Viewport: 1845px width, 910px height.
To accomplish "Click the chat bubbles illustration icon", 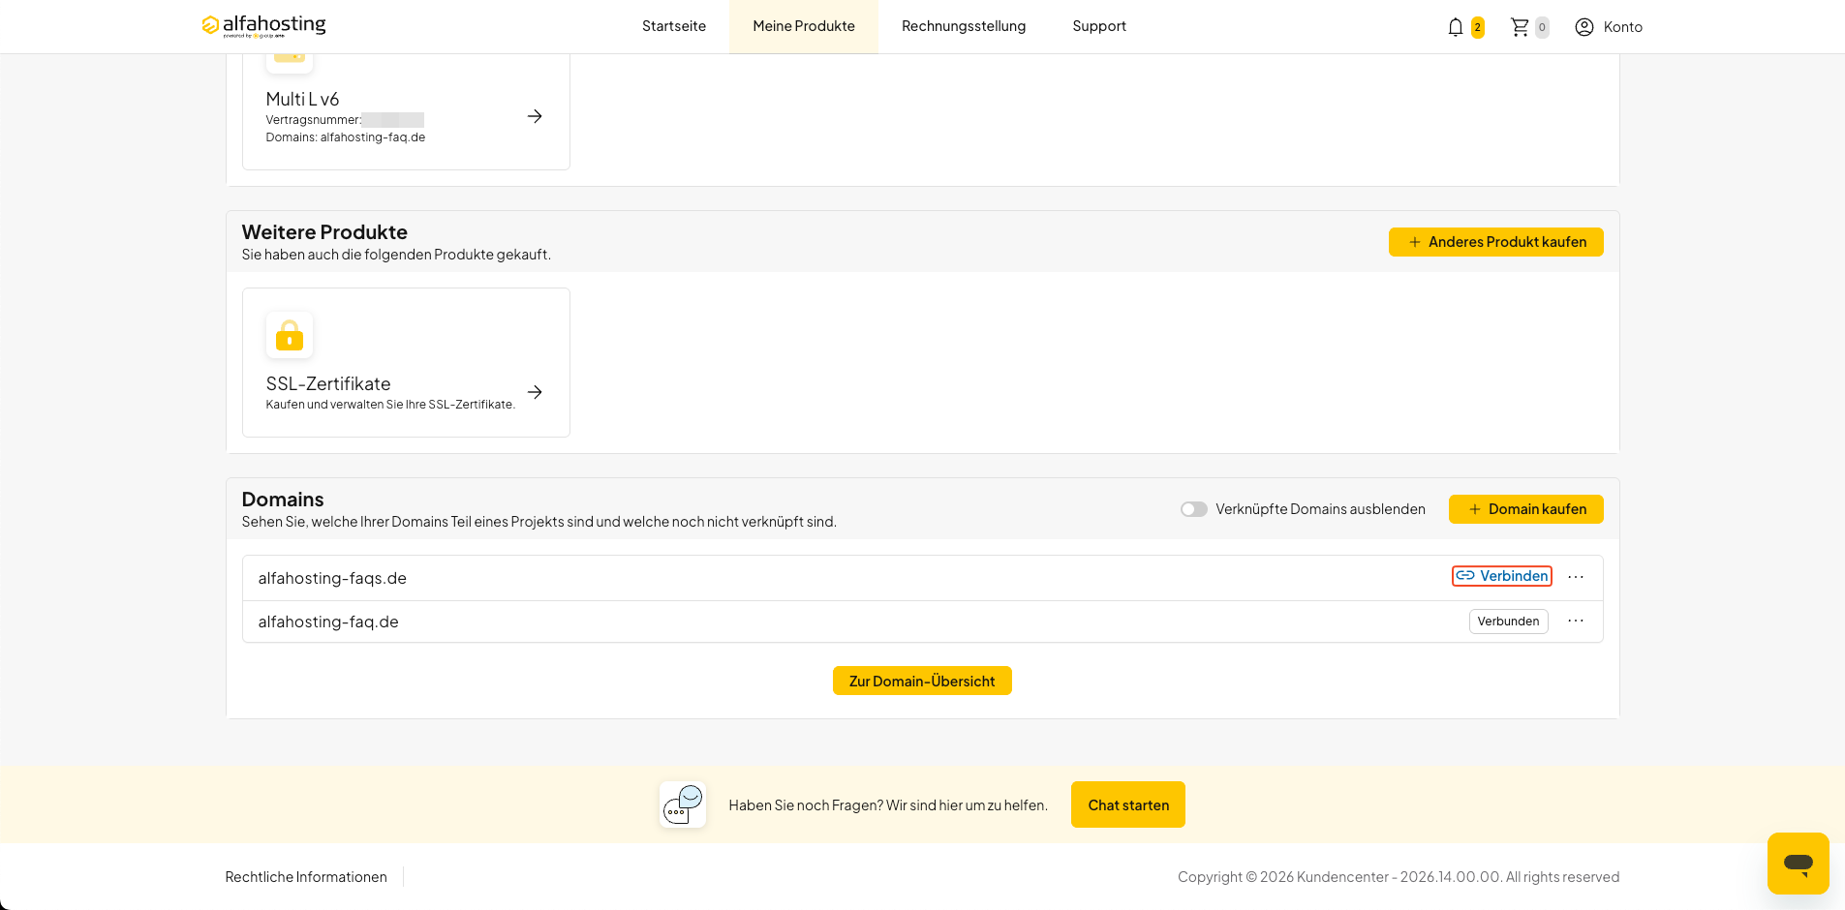I will click(x=683, y=804).
